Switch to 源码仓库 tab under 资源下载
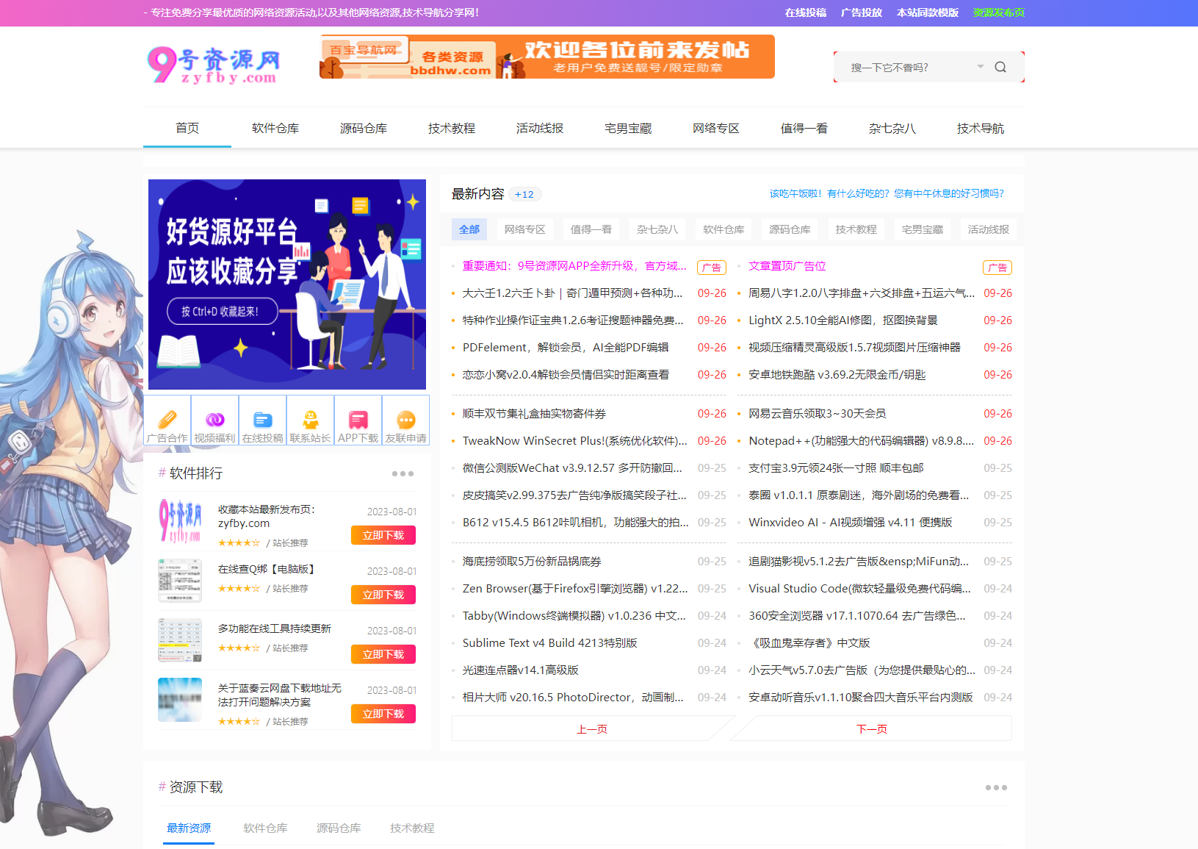This screenshot has width=1198, height=849. [339, 828]
